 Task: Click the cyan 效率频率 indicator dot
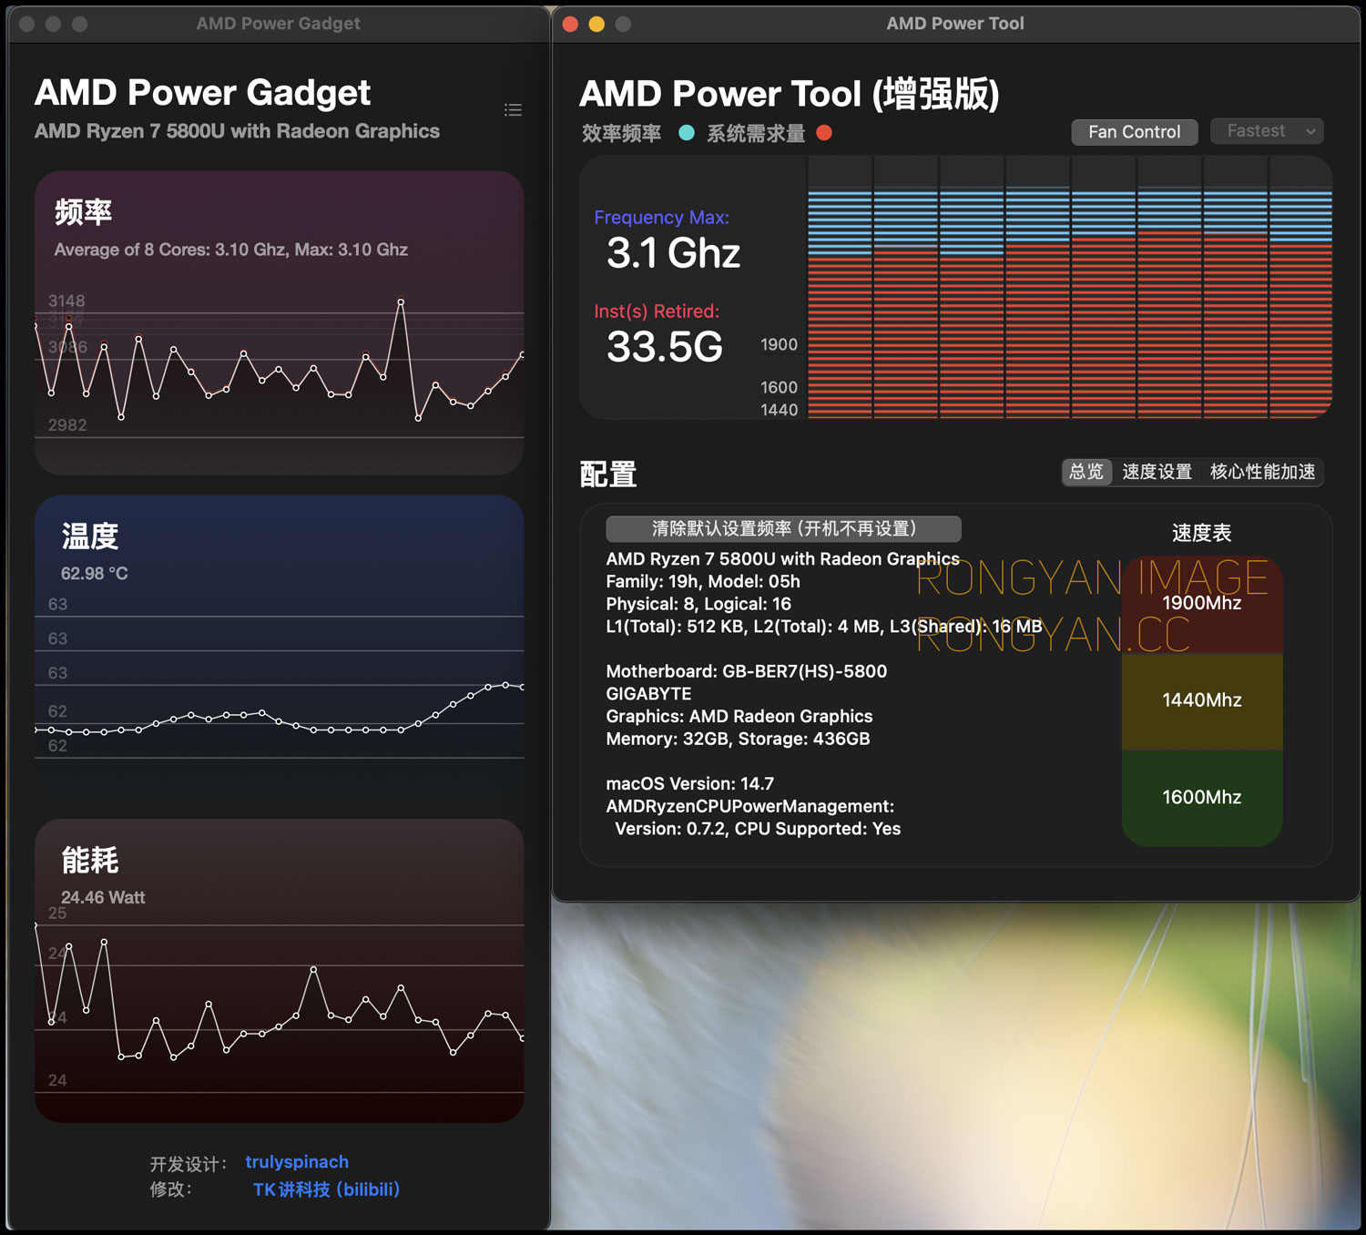coord(687,133)
